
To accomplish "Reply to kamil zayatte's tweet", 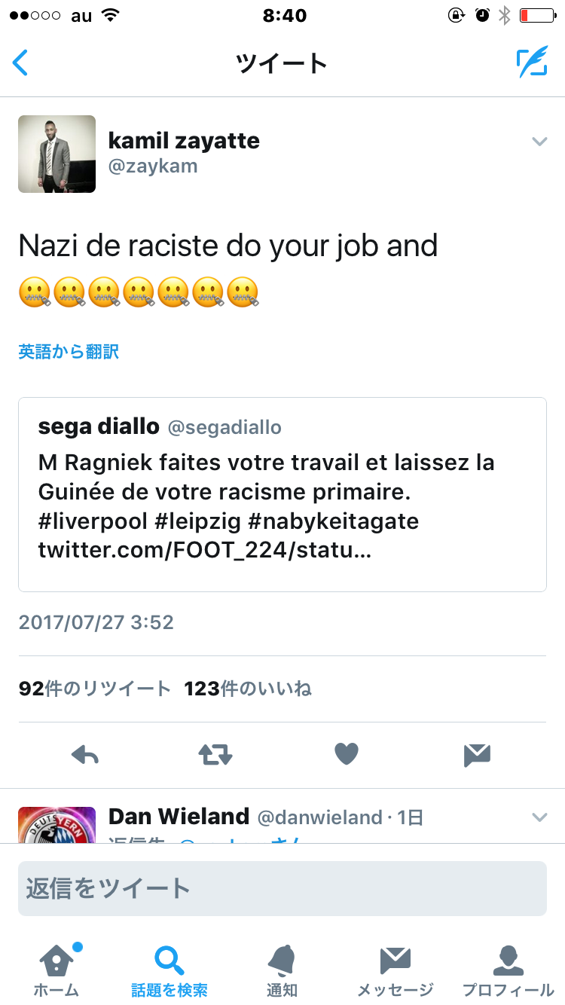I will click(85, 754).
